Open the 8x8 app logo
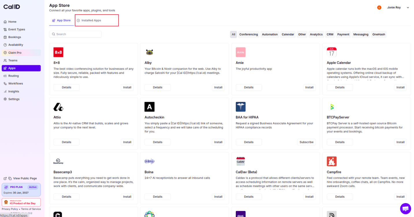Viewport: 414px width, 217px height. [58, 52]
